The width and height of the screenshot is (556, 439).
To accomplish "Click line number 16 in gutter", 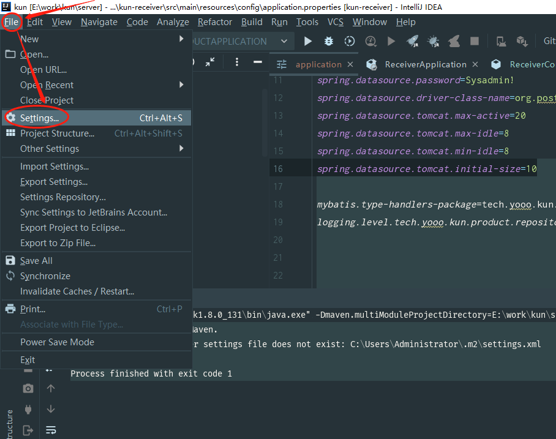I will coord(278,169).
